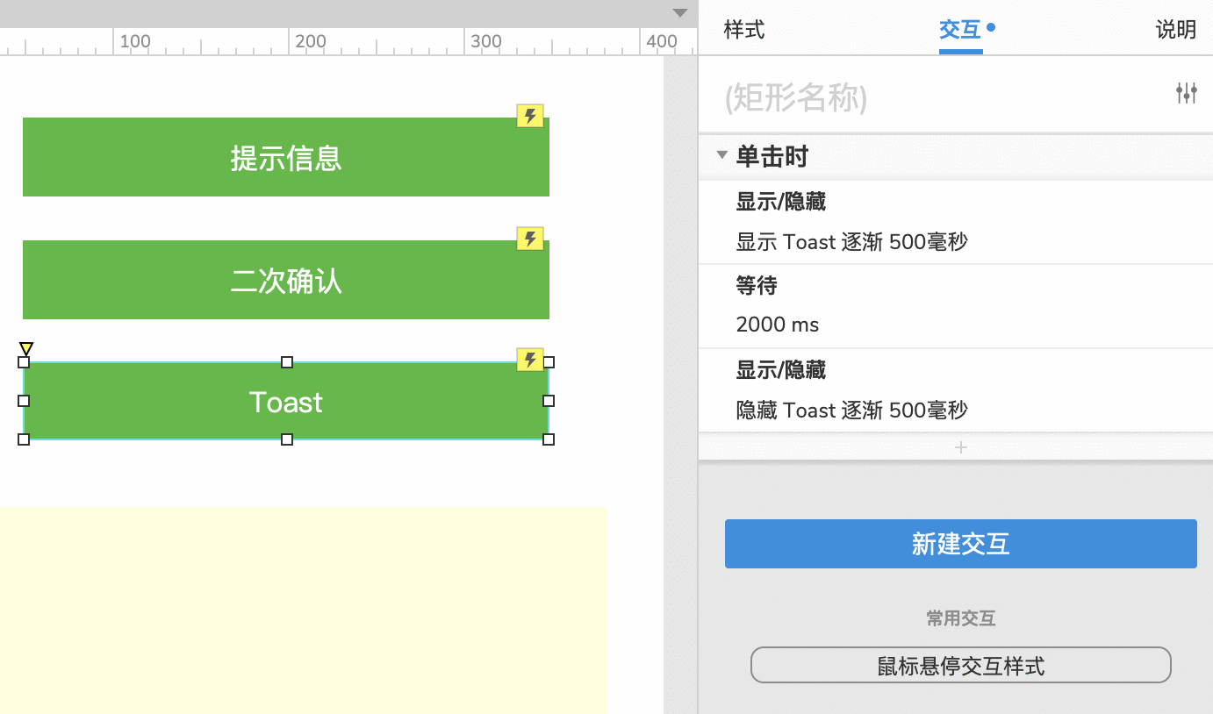
Task: Click the top-right resize handle of Toast
Action: coord(549,362)
